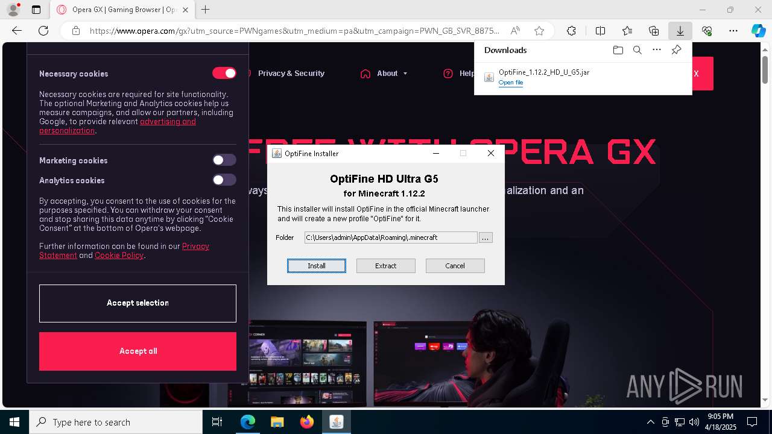Open the Help menu item
Viewport: 772px width, 434px height.
(x=459, y=74)
